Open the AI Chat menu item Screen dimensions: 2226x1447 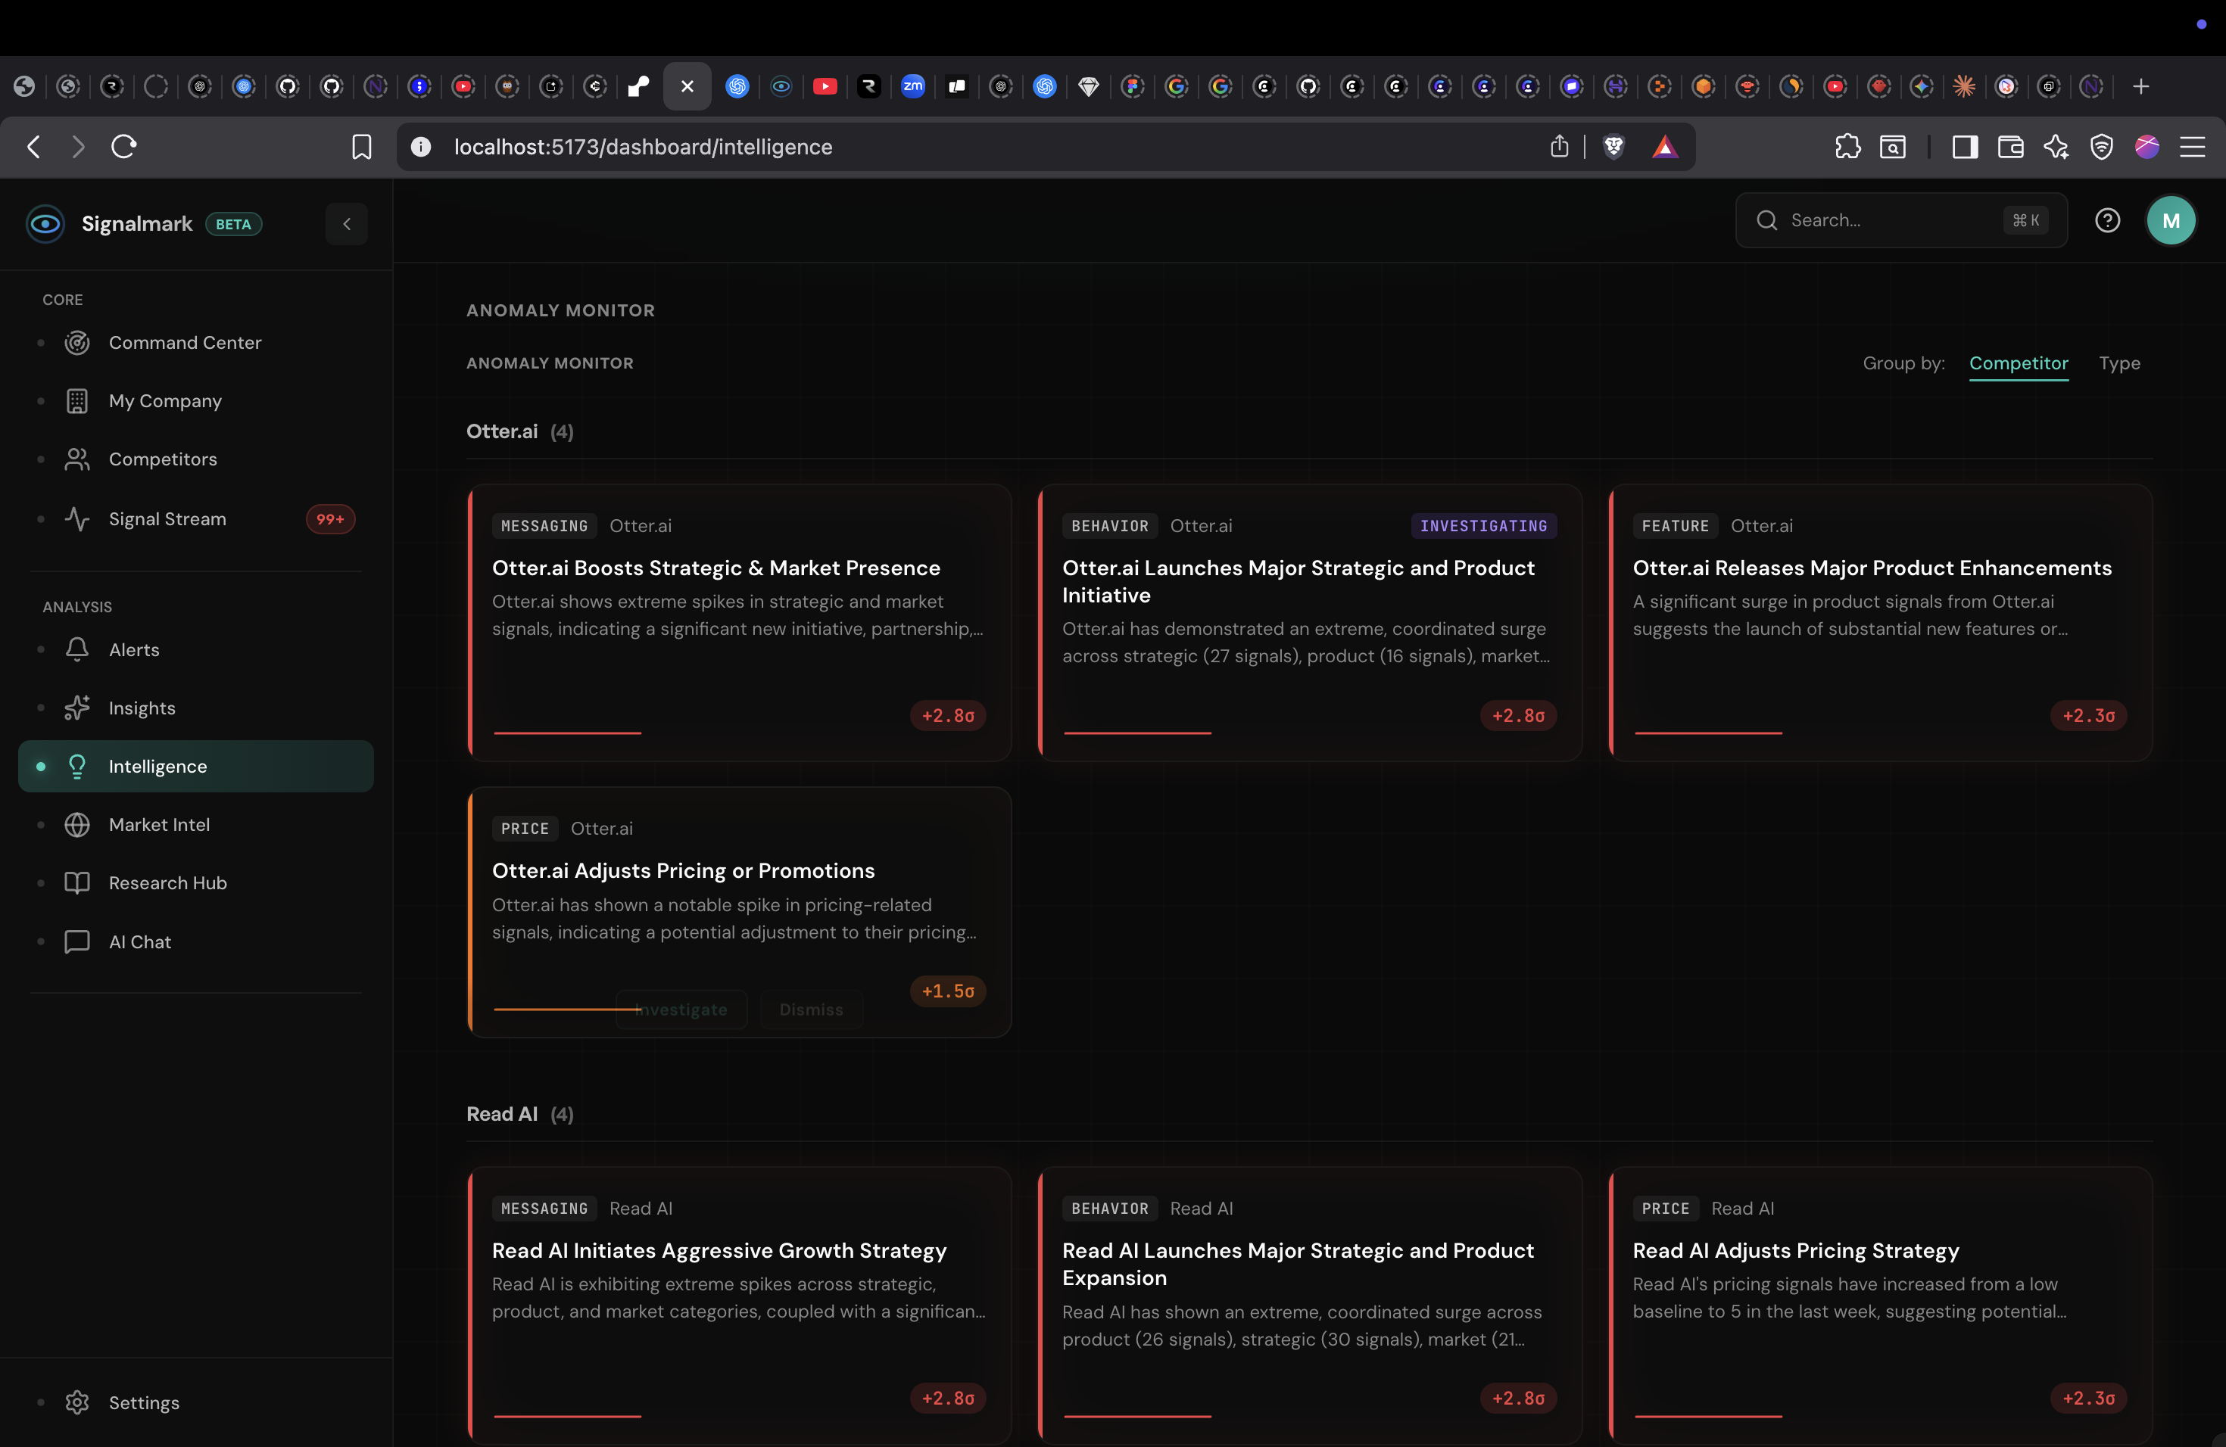coord(139,941)
